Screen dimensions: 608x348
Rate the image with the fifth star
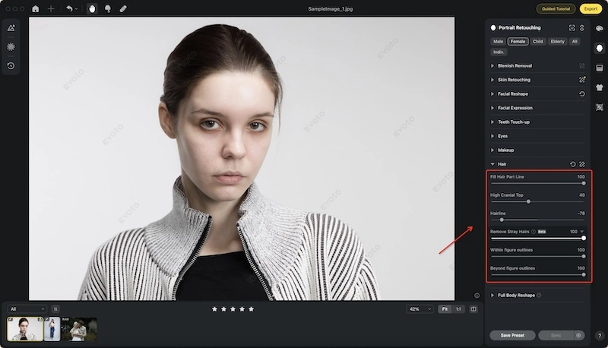[x=252, y=309]
